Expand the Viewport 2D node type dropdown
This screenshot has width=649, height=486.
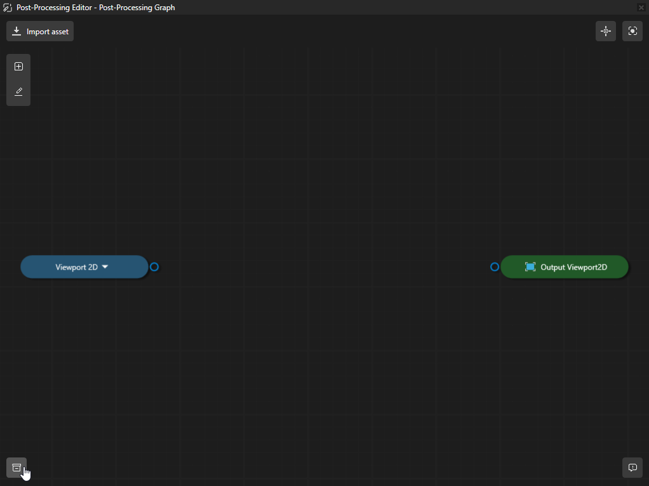coord(105,266)
